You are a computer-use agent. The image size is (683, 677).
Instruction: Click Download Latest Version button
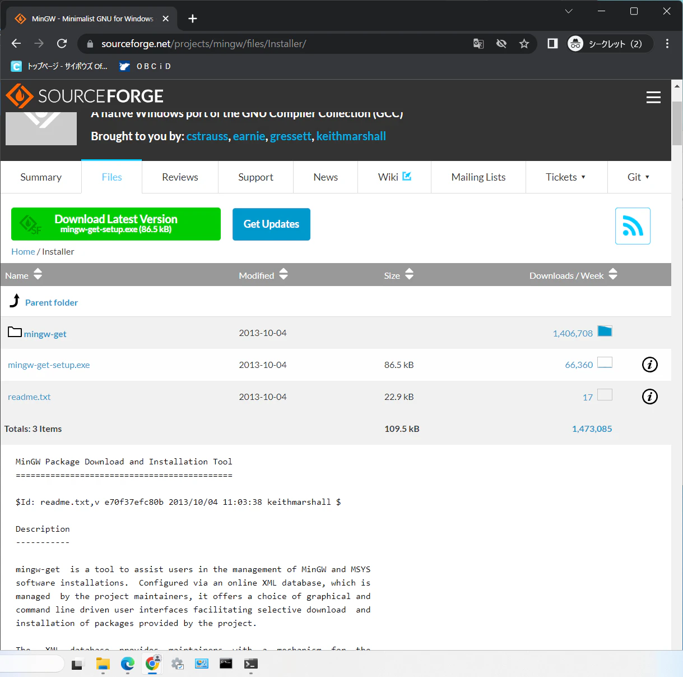[x=116, y=224]
